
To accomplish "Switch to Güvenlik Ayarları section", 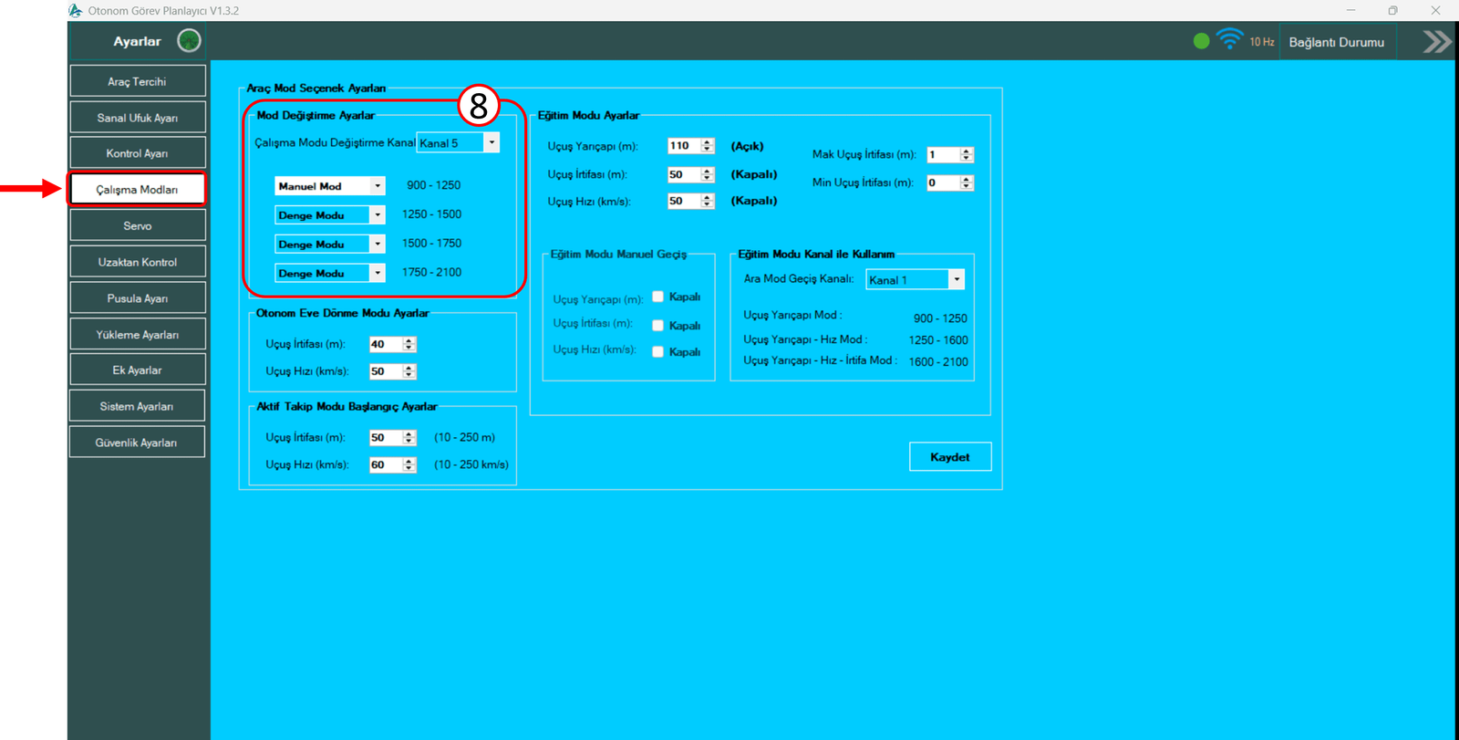I will coord(137,443).
